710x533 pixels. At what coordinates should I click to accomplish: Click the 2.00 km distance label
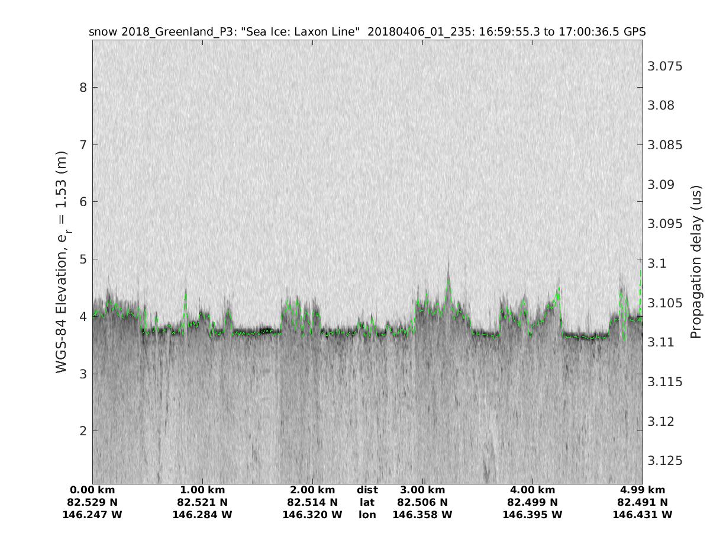(x=312, y=490)
